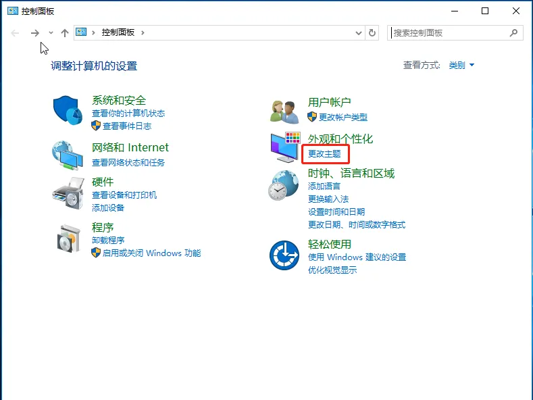Open 外观和个性化 category heading
Screen dimensions: 533x400
click(340, 139)
